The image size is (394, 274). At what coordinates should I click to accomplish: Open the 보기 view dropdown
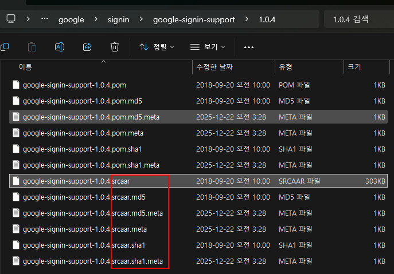[208, 47]
